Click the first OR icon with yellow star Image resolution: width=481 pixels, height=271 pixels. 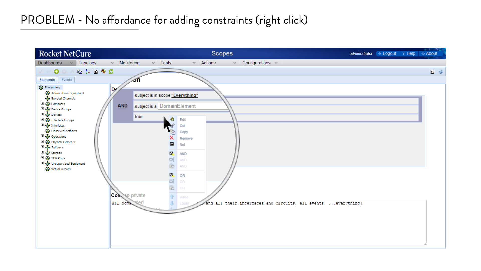[x=172, y=175]
